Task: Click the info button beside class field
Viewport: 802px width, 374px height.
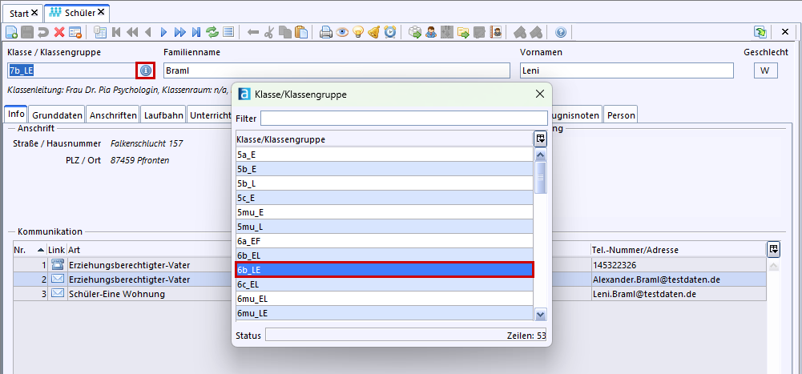Action: pyautogui.click(x=145, y=70)
